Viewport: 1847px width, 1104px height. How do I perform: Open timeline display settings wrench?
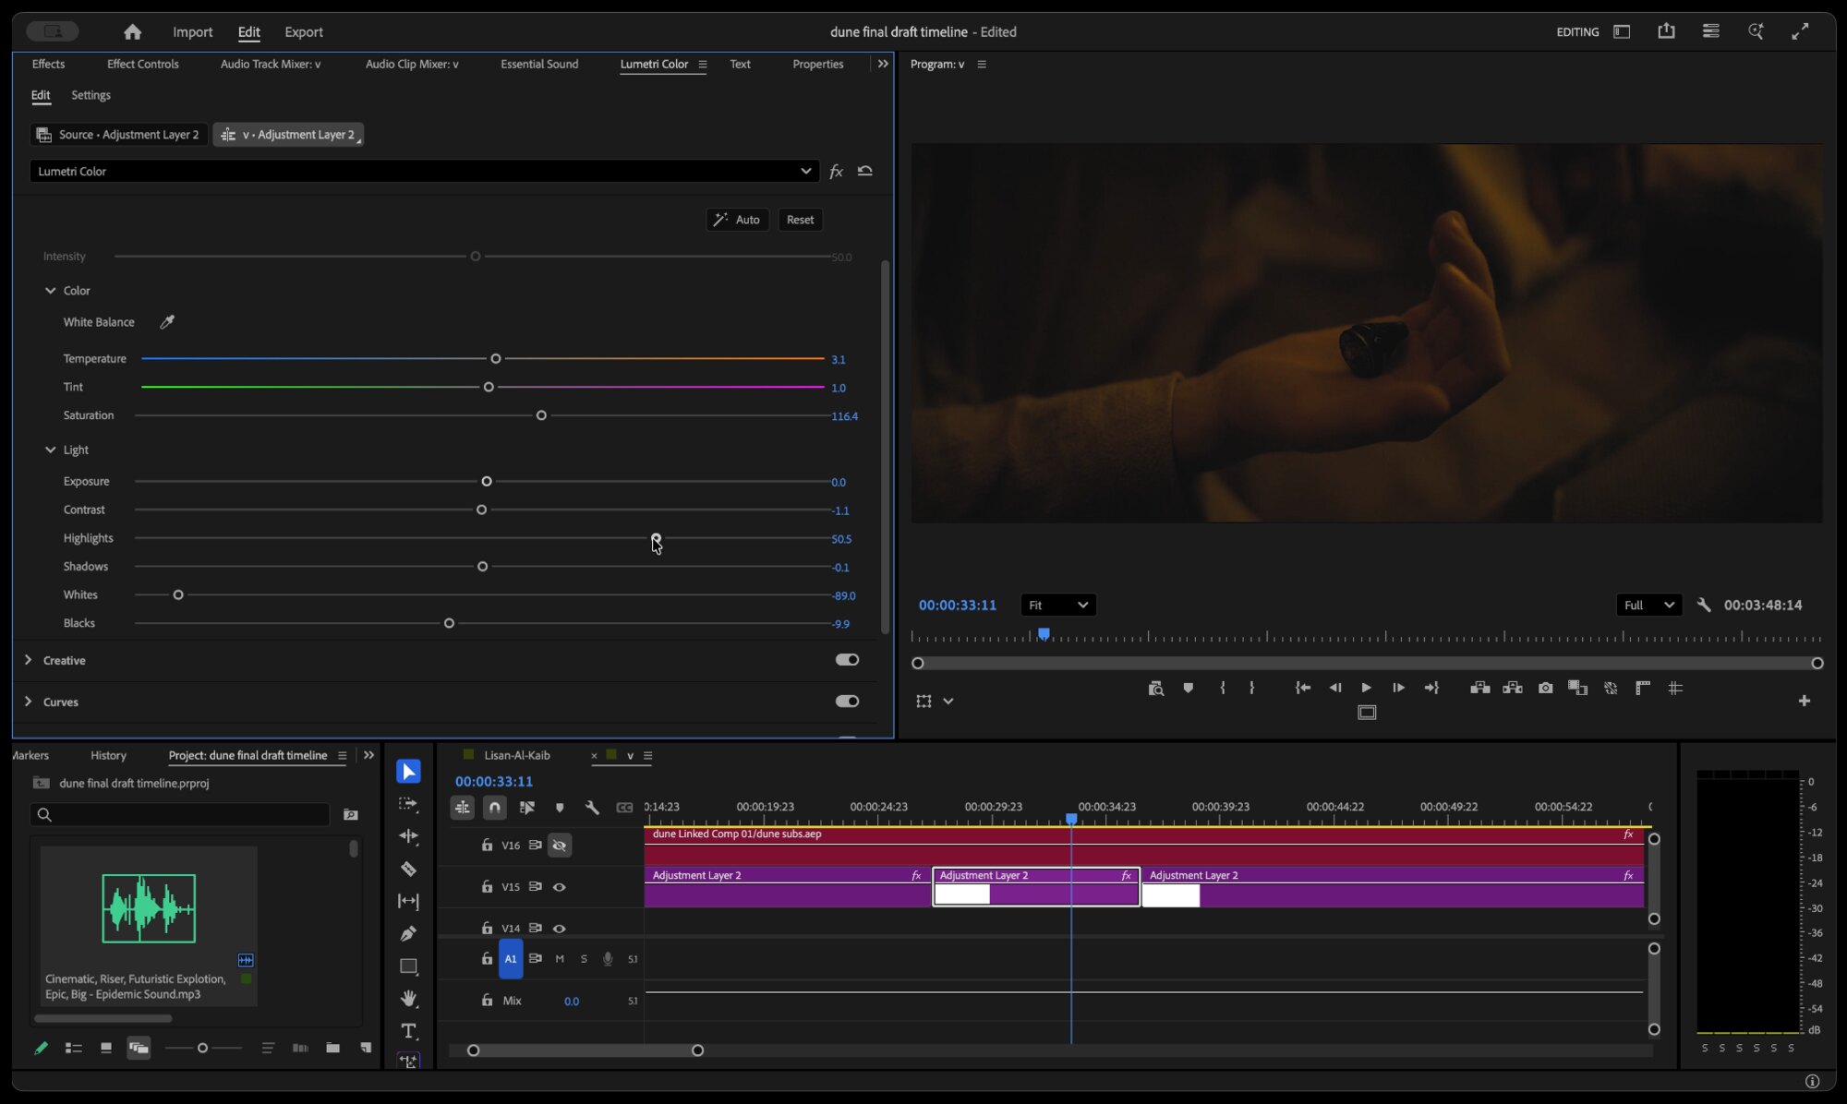point(592,808)
